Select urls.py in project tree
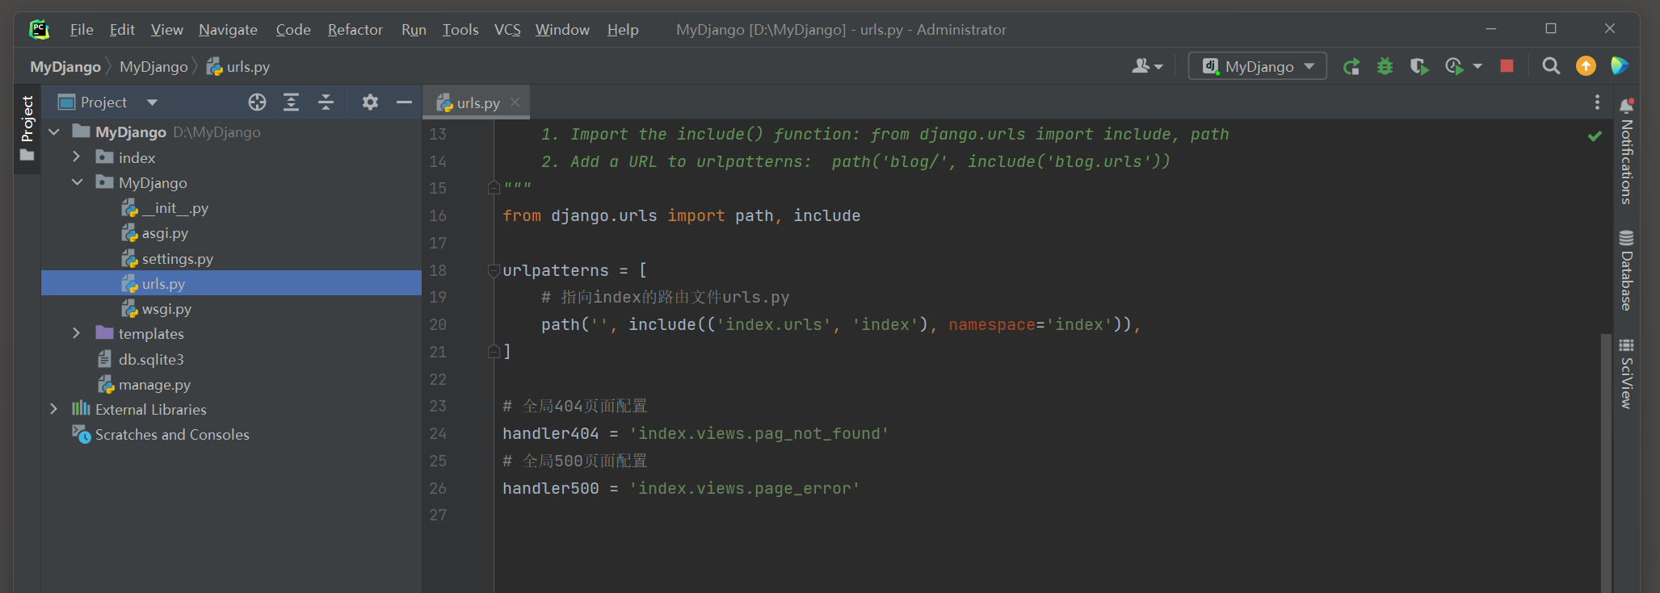The width and height of the screenshot is (1660, 593). point(231,283)
